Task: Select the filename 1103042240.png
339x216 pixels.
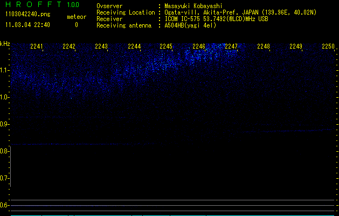Action: pyautogui.click(x=28, y=15)
